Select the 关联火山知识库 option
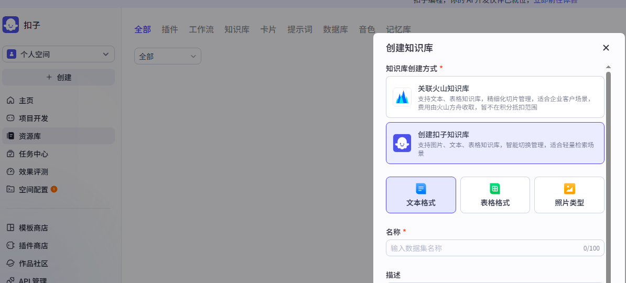Viewport: 626px width, 283px height. pos(495,97)
